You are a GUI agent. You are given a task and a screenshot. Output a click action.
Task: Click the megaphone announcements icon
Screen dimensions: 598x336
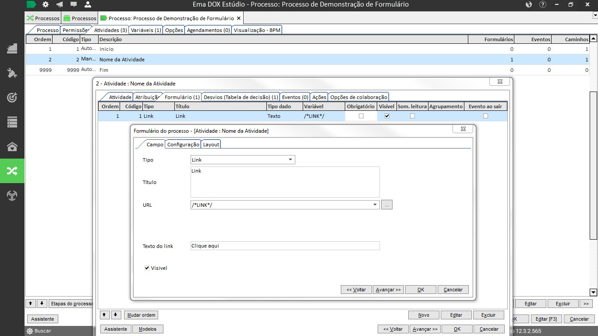pos(60,4)
